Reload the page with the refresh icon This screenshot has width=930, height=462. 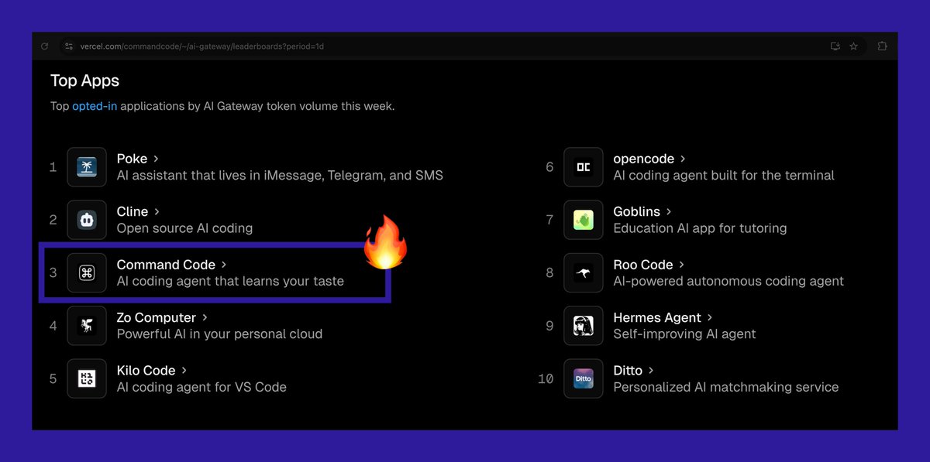pyautogui.click(x=45, y=46)
